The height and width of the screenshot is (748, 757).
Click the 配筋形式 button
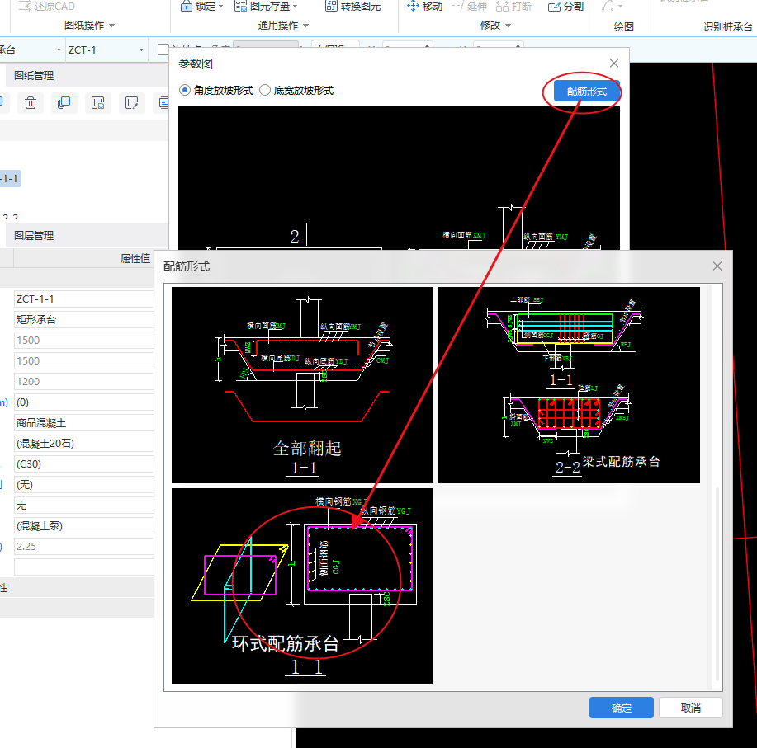tap(587, 92)
